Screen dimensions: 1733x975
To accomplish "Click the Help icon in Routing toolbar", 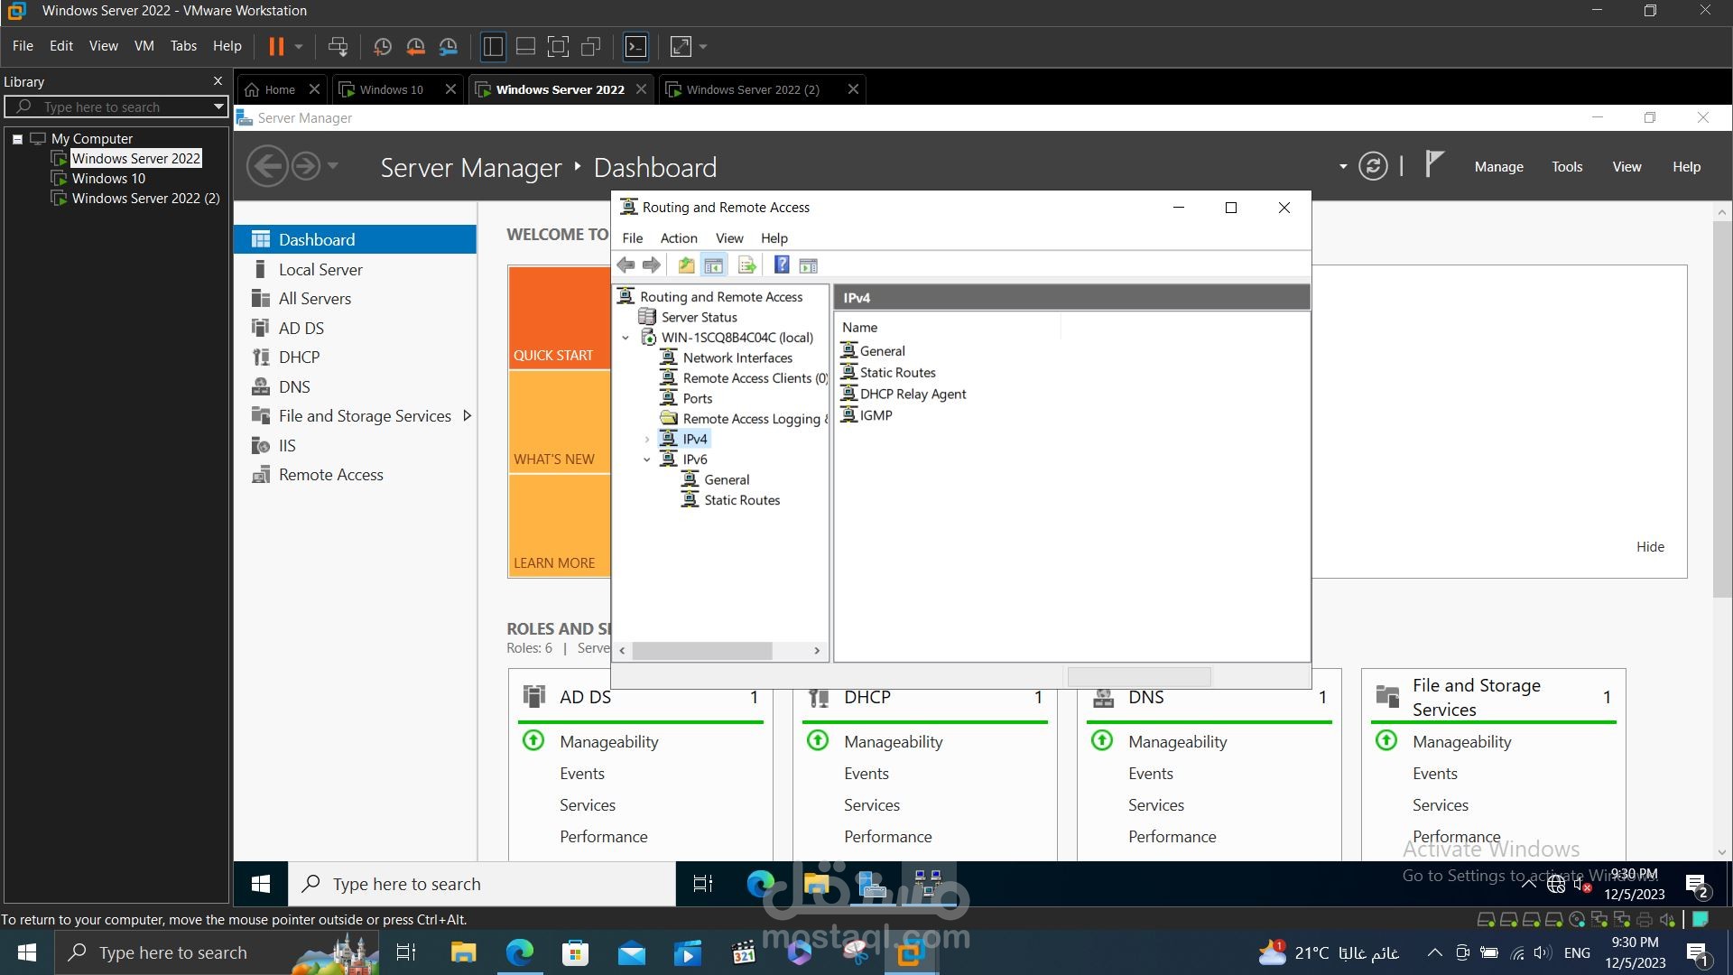I will tap(782, 265).
